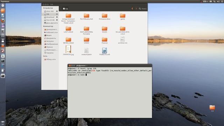The width and height of the screenshot is (224, 126).
Task: Open the game folder
Action: [122, 16]
